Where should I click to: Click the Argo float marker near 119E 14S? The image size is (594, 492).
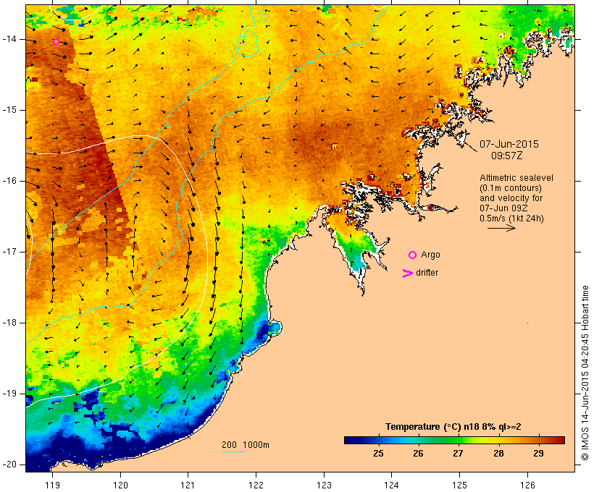(x=56, y=42)
